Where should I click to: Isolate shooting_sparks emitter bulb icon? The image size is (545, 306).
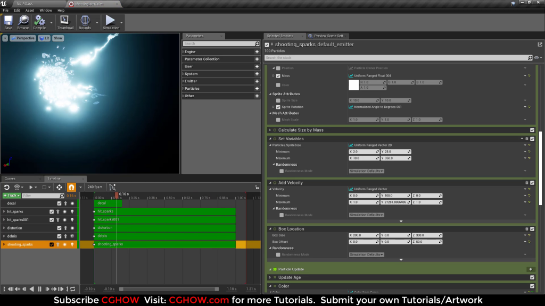[72, 244]
